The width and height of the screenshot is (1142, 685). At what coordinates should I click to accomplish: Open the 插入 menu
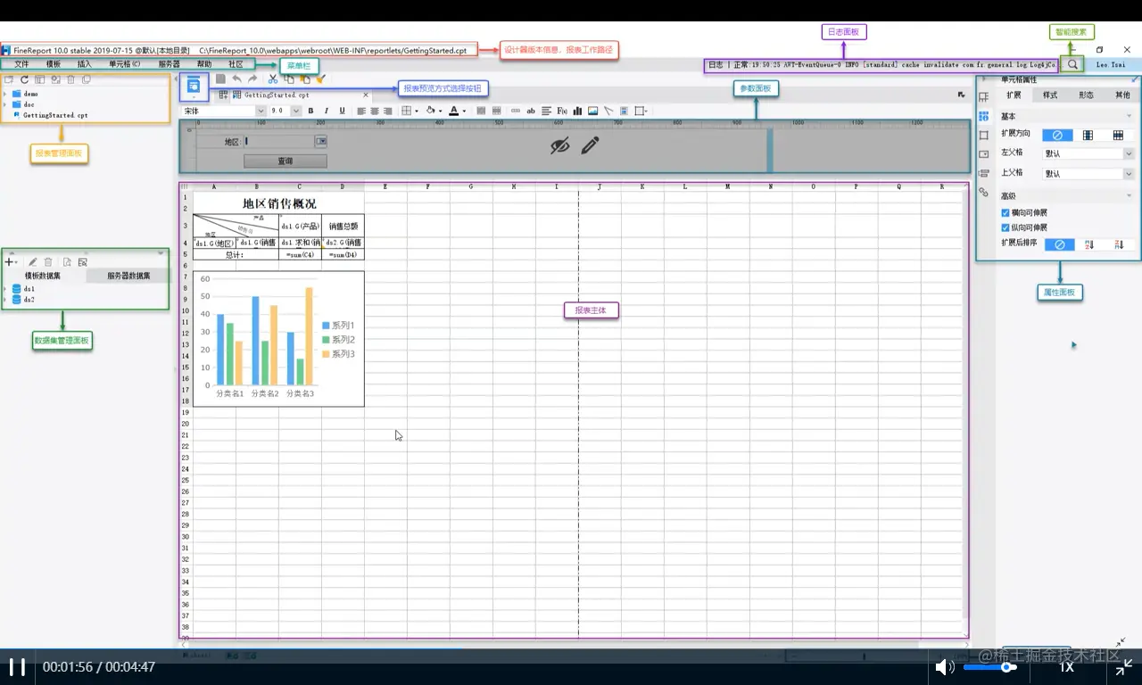point(85,64)
